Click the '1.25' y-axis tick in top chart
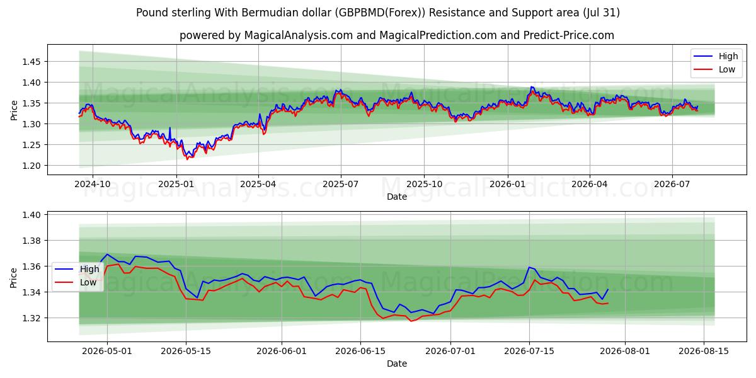The image size is (756, 378). pyautogui.click(x=33, y=145)
